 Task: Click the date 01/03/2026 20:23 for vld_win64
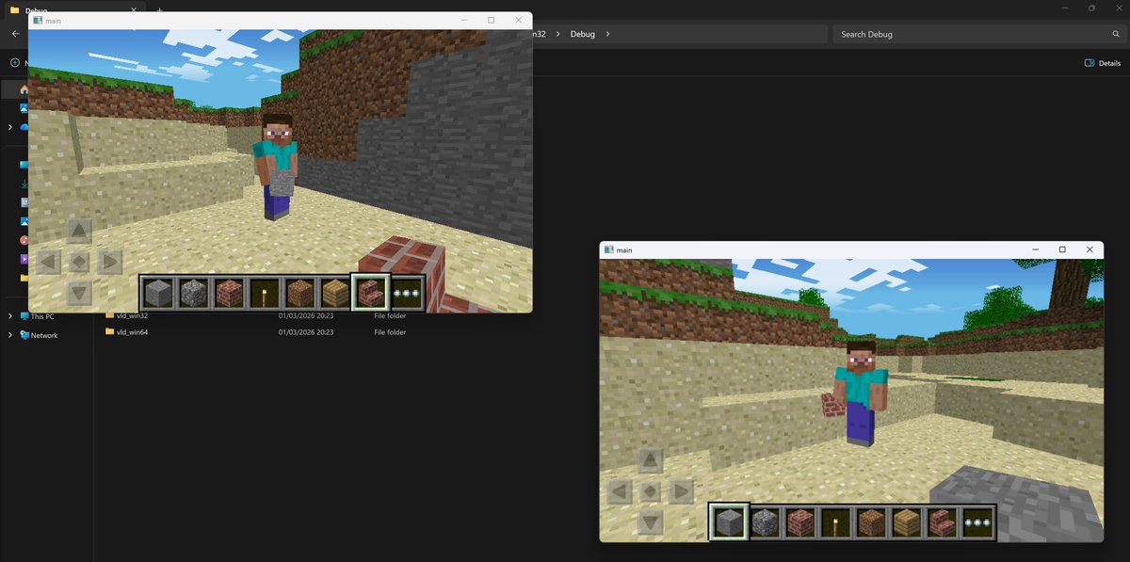click(306, 332)
